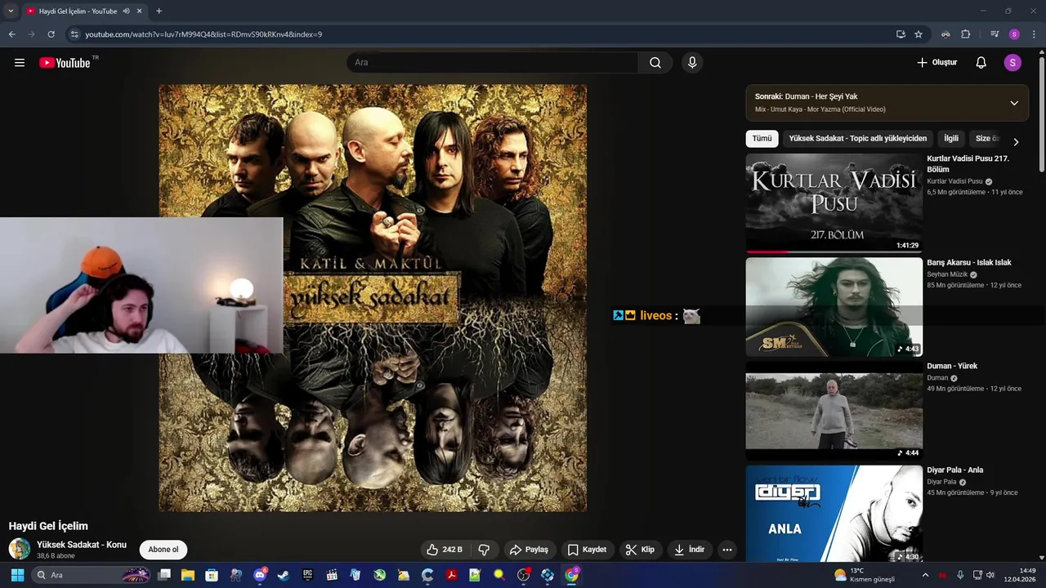Open Yüksek Sadakat - Konu channel link
1046x588 pixels.
point(82,545)
